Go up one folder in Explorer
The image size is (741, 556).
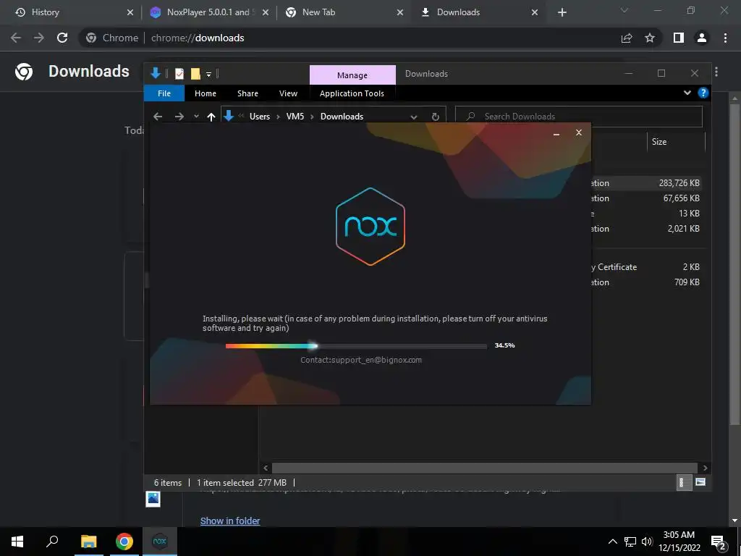pyautogui.click(x=211, y=117)
